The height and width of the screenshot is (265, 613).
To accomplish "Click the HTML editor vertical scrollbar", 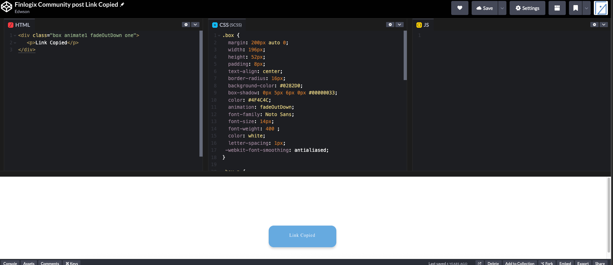I will click(x=201, y=93).
